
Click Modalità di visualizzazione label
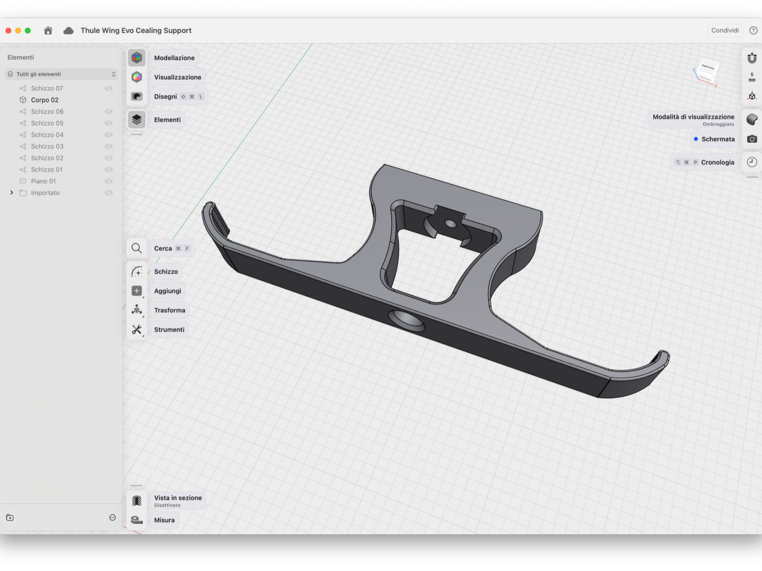693,116
